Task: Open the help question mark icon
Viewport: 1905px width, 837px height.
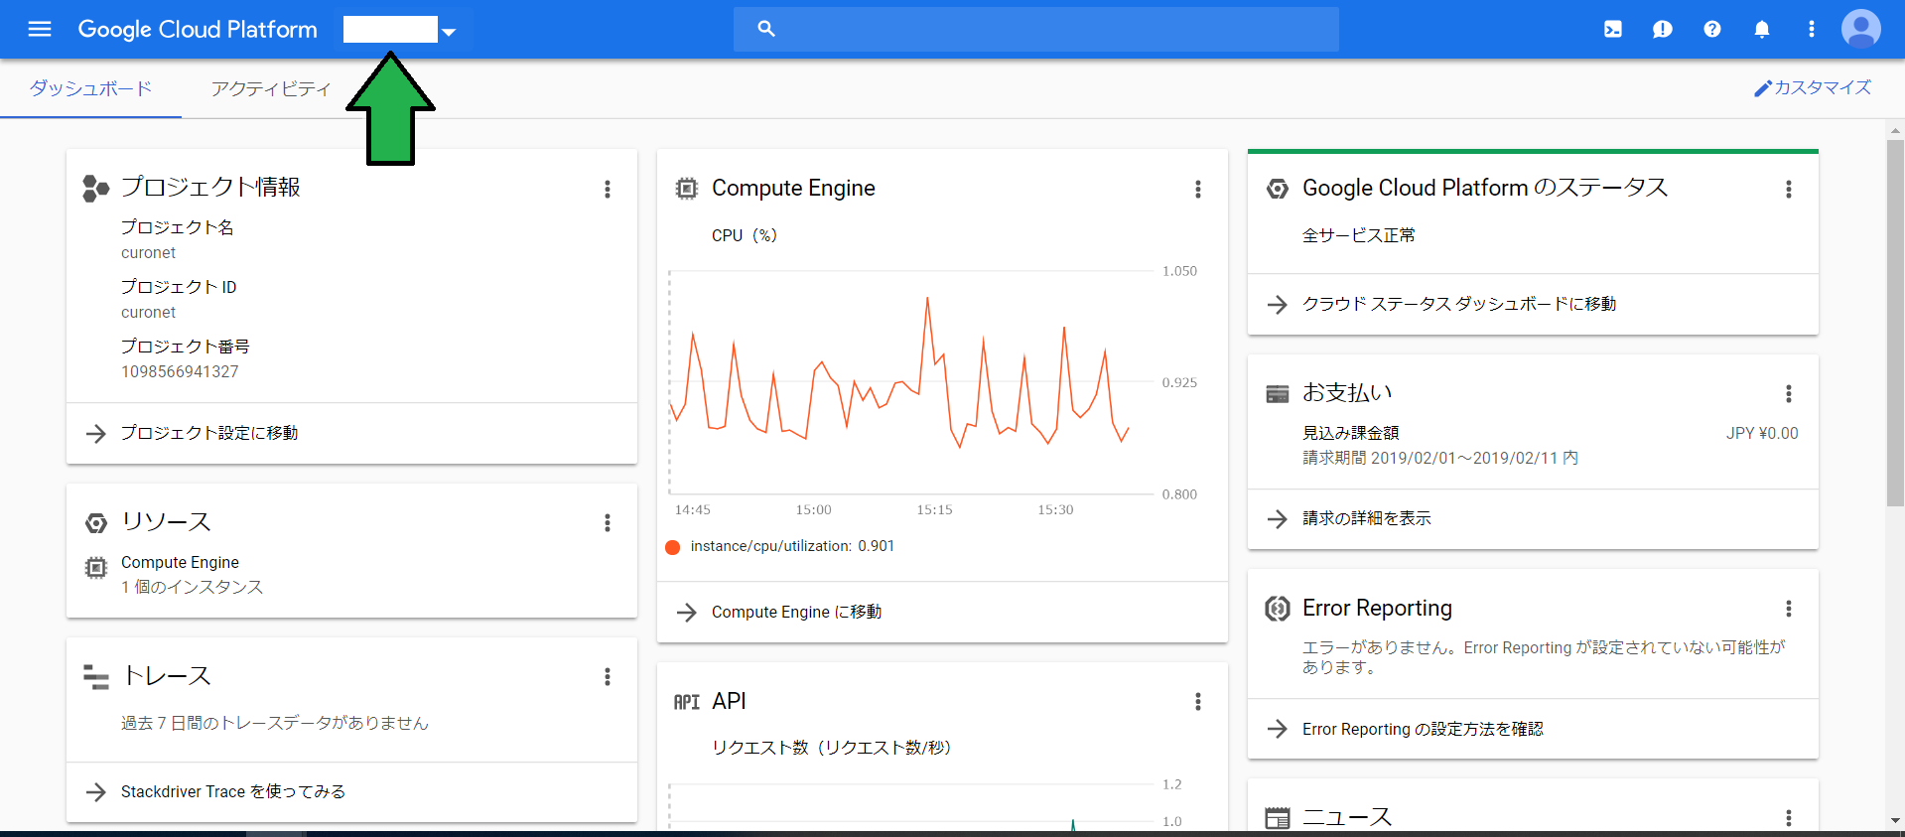Action: pos(1712,29)
